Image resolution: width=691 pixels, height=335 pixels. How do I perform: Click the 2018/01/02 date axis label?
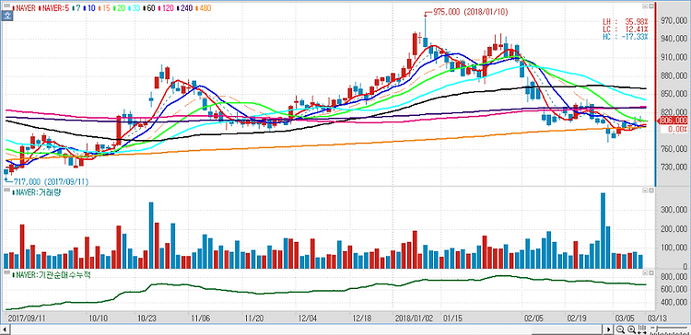pos(414,318)
